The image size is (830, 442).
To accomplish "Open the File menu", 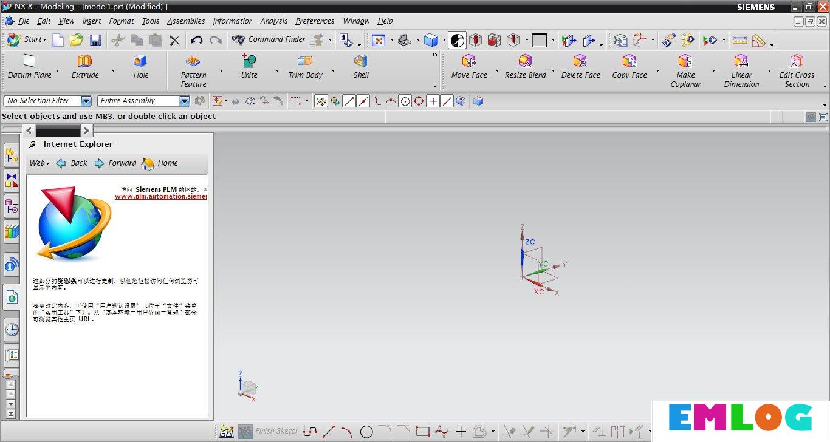I will point(24,21).
